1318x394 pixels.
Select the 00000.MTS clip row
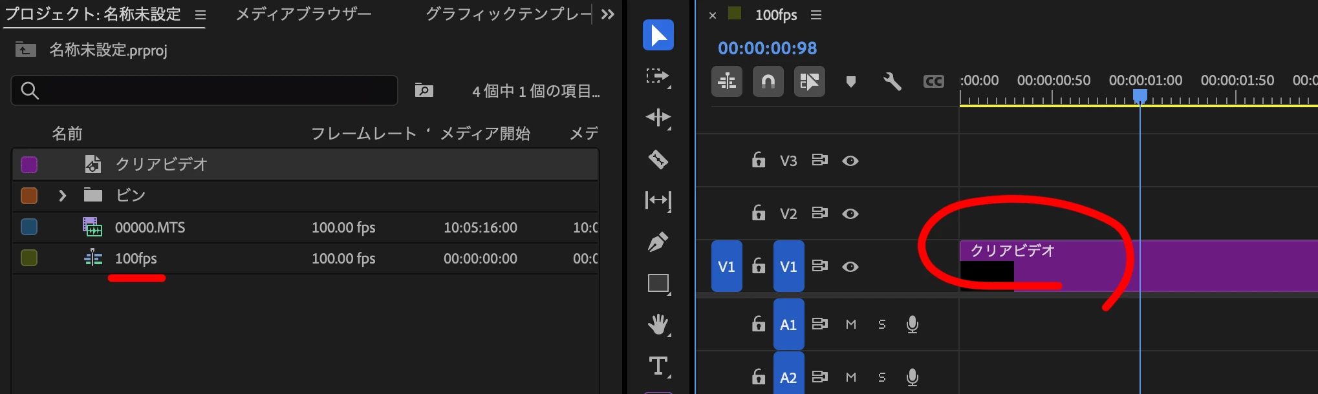tap(305, 227)
